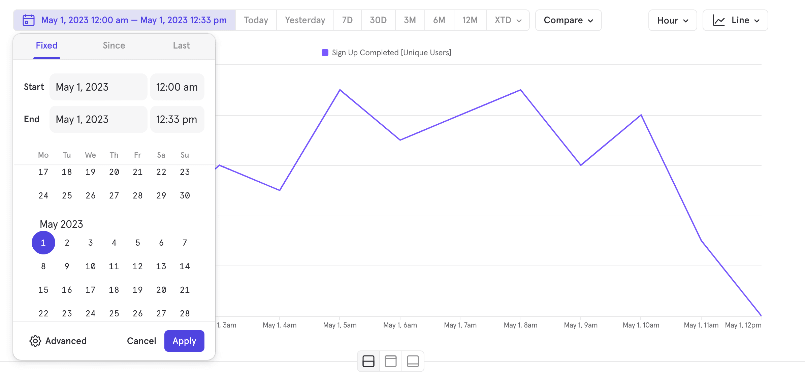Choose the Yesterday quick range
805x372 pixels.
(305, 20)
